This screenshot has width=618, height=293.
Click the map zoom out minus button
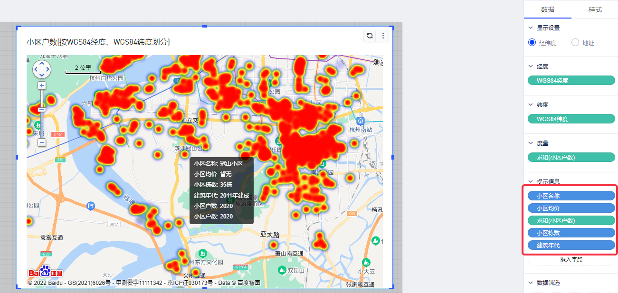(x=42, y=142)
